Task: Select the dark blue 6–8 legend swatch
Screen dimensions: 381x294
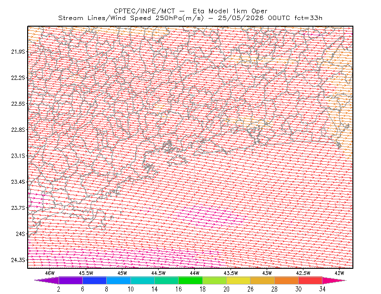Action: (94, 280)
